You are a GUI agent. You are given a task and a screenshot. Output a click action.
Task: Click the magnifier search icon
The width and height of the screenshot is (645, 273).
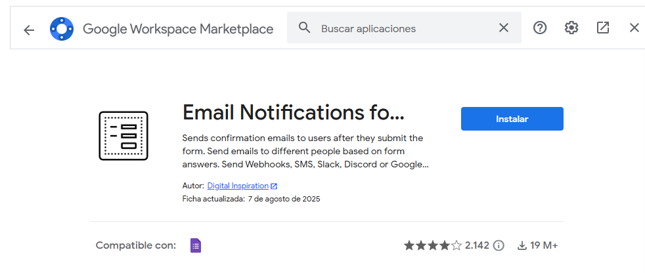point(304,28)
